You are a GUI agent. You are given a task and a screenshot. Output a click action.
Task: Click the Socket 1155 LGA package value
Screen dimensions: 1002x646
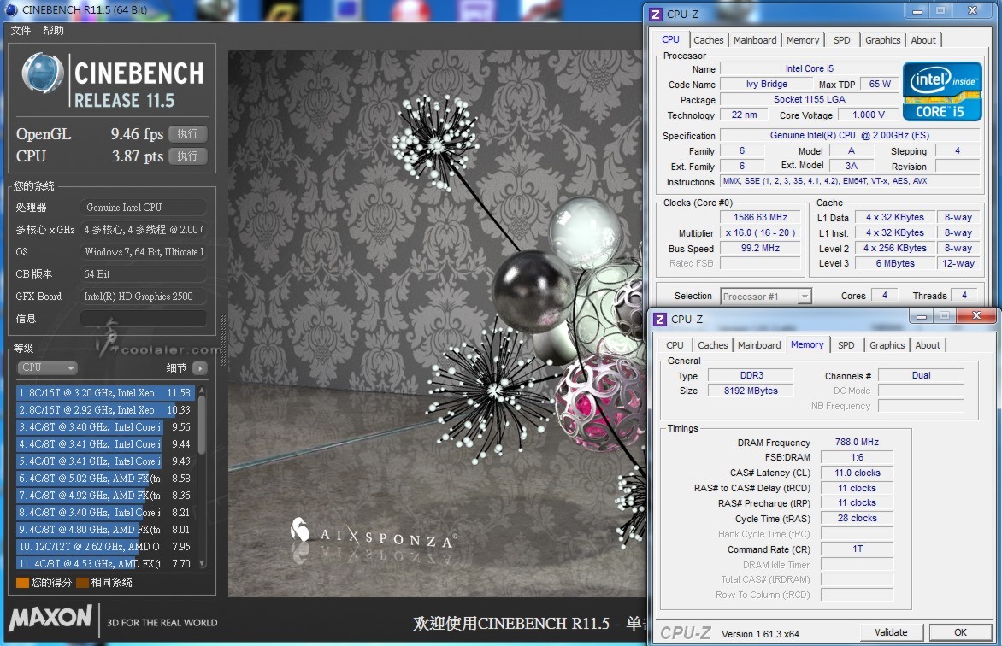pyautogui.click(x=810, y=100)
